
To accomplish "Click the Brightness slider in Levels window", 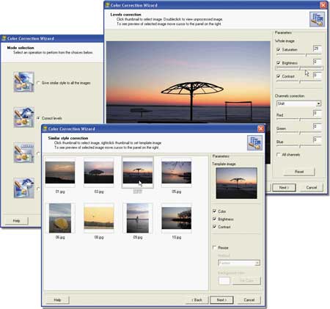I will pyautogui.click(x=299, y=68).
